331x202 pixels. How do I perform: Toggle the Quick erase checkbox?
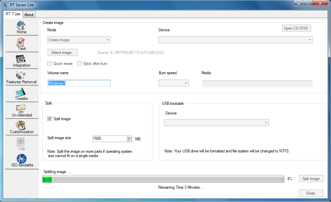[x=49, y=64]
